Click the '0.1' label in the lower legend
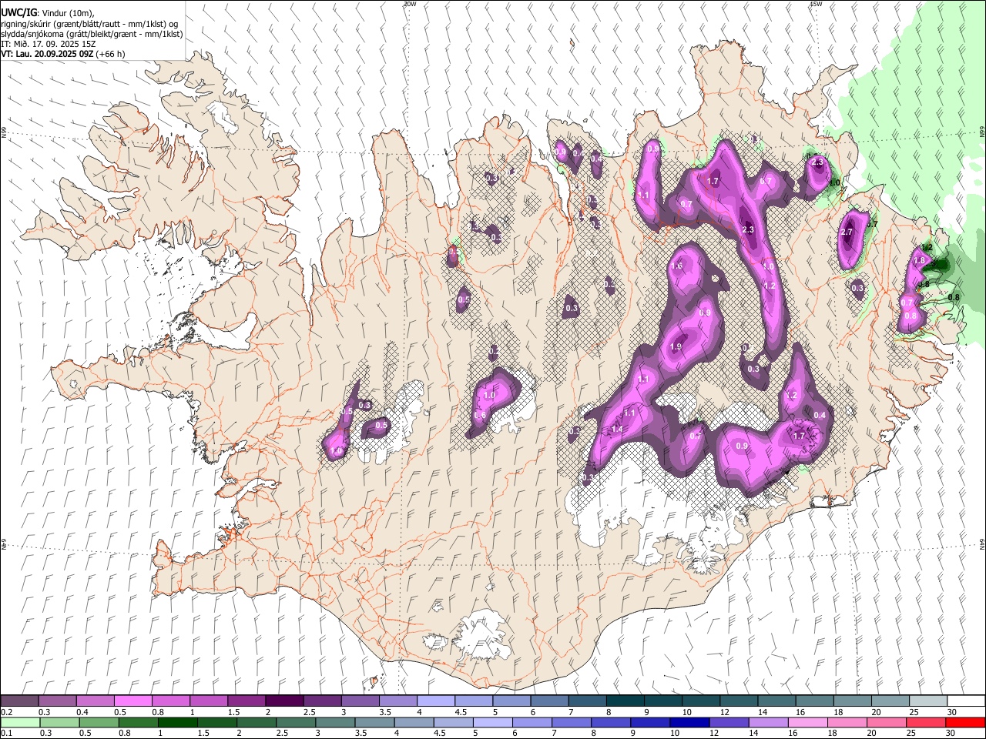This screenshot has width=986, height=739. [7, 734]
